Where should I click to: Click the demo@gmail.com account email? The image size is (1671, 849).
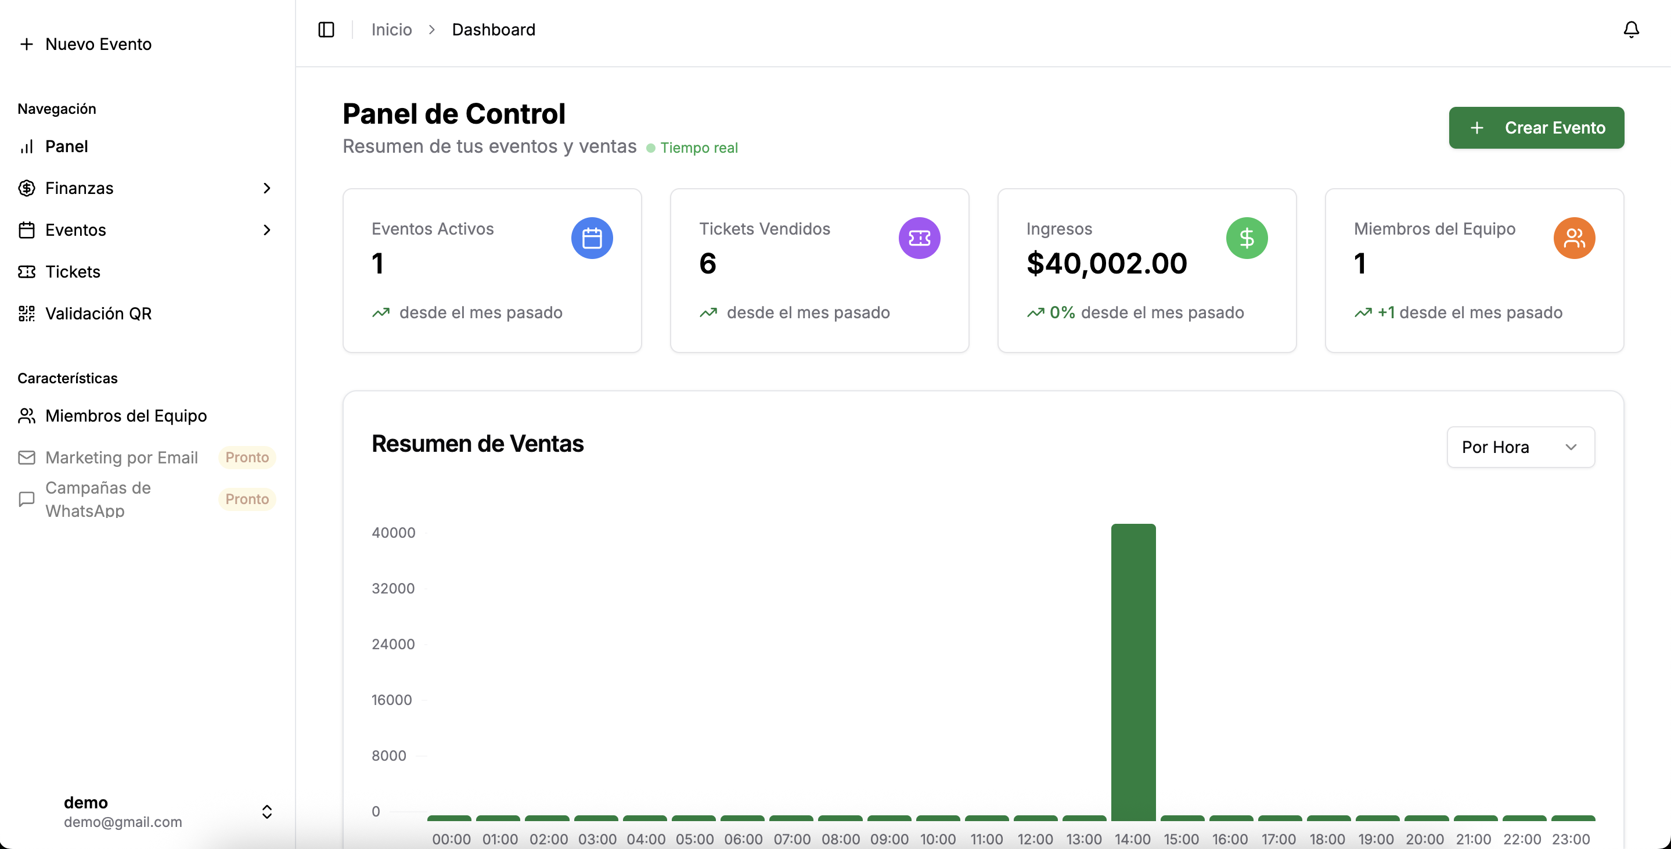[x=123, y=822]
